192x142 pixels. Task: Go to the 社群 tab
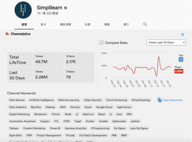pyautogui.click(x=88, y=24)
